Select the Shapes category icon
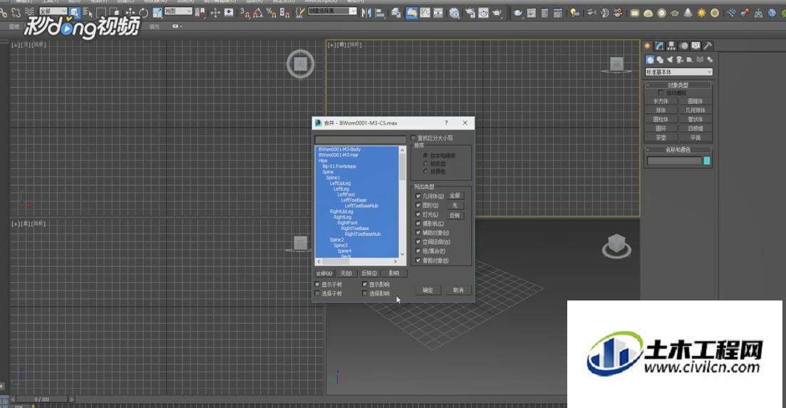Viewport: 786px width, 408px height. (660, 60)
